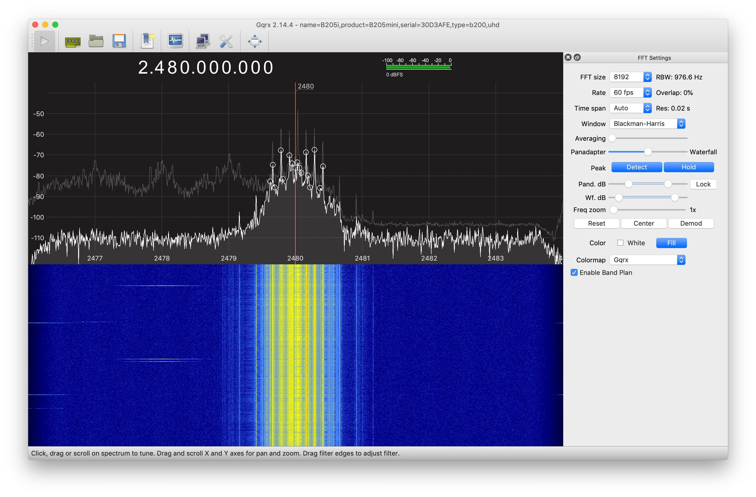Click the Wf. dB upper range handle
Viewport: 756px width, 497px height.
click(x=675, y=198)
